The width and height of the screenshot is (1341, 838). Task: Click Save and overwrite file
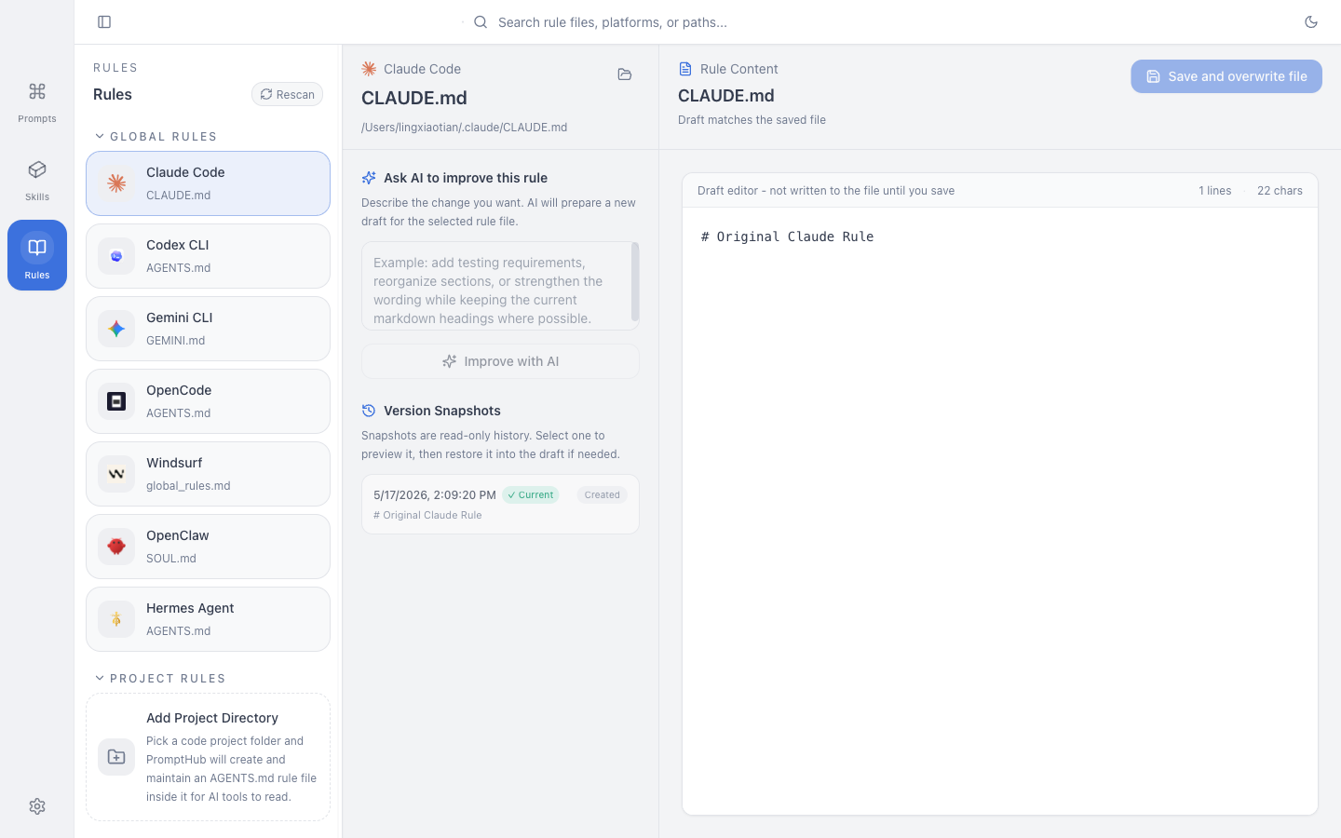[x=1226, y=76]
